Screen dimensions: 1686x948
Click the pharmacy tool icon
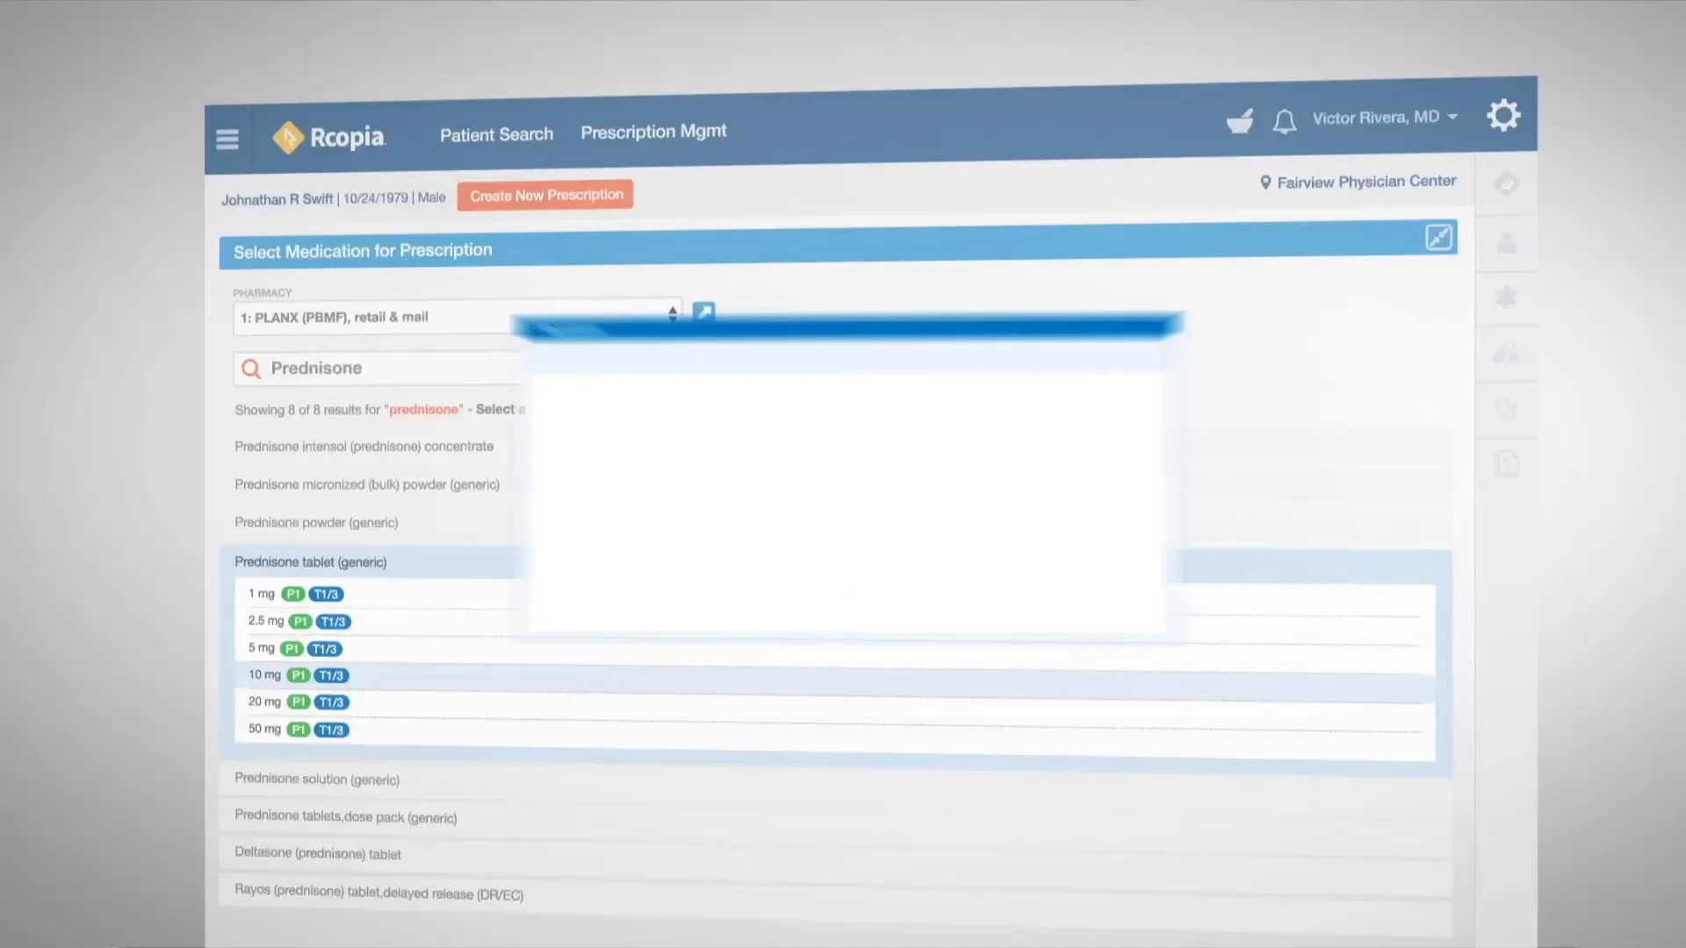click(x=1238, y=119)
